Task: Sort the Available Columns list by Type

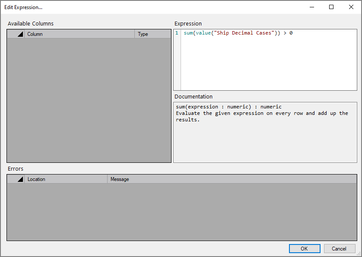Action: point(143,34)
